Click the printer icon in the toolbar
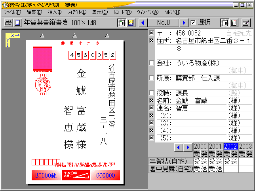Screen dimensions: 255x191 8,23
